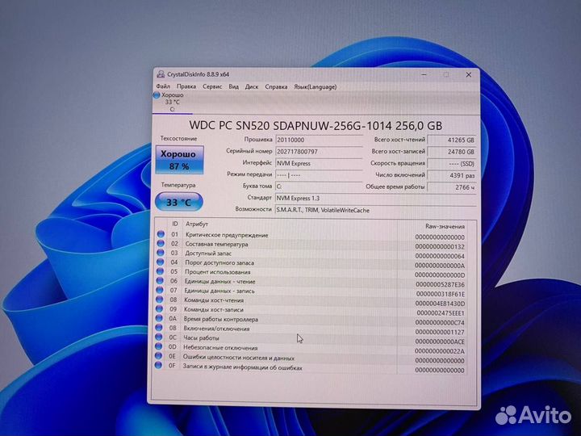Click status dot for Время работы контроллера
This screenshot has width=581, height=436.
click(x=159, y=318)
